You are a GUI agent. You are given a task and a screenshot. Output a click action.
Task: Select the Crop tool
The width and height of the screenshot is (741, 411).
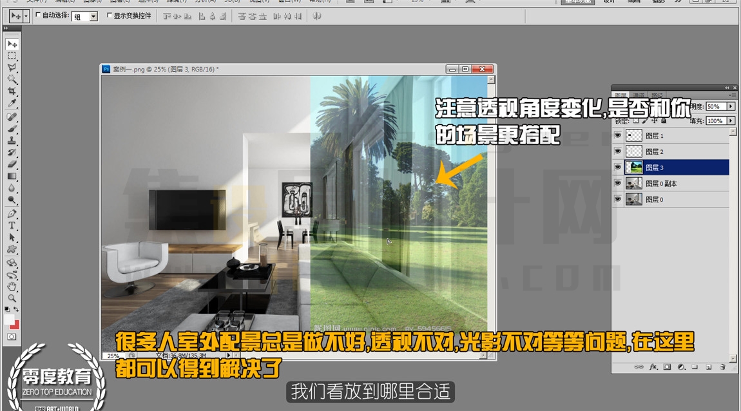(12, 91)
